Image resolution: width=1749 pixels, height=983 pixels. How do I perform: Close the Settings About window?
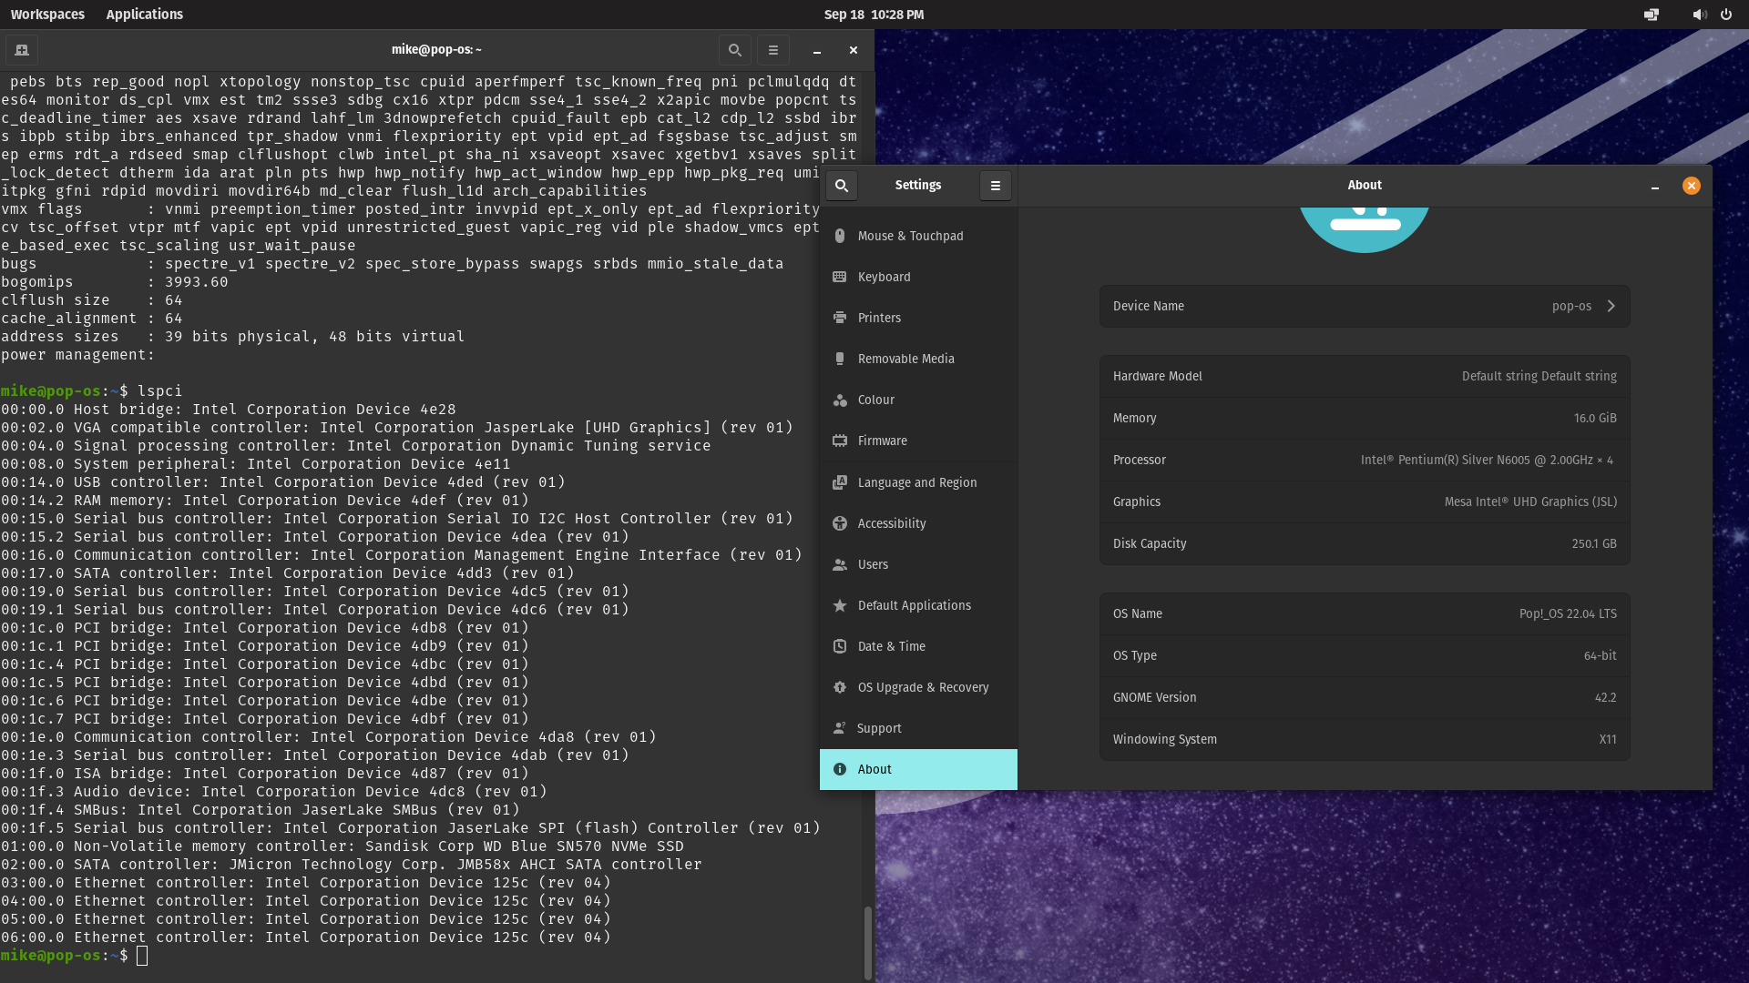coord(1691,186)
